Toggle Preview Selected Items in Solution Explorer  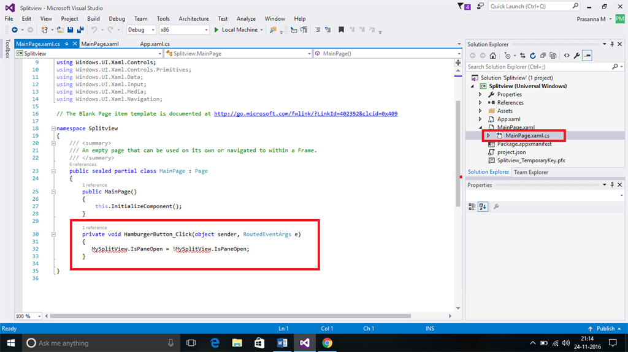[587, 55]
